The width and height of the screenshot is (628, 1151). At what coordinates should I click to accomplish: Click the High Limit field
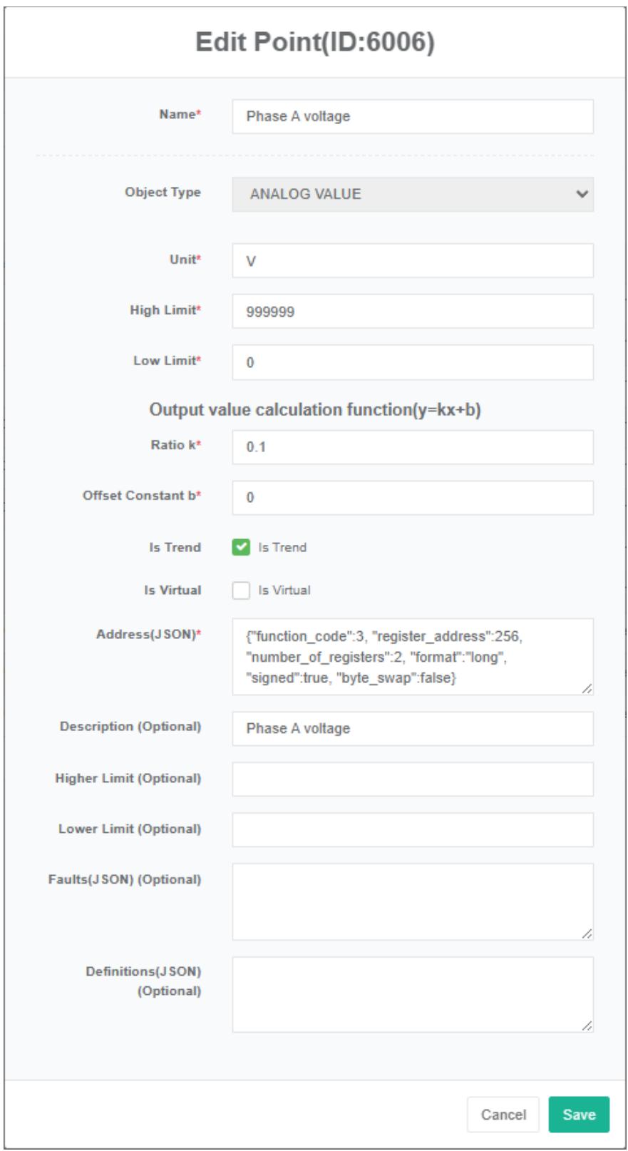point(412,312)
